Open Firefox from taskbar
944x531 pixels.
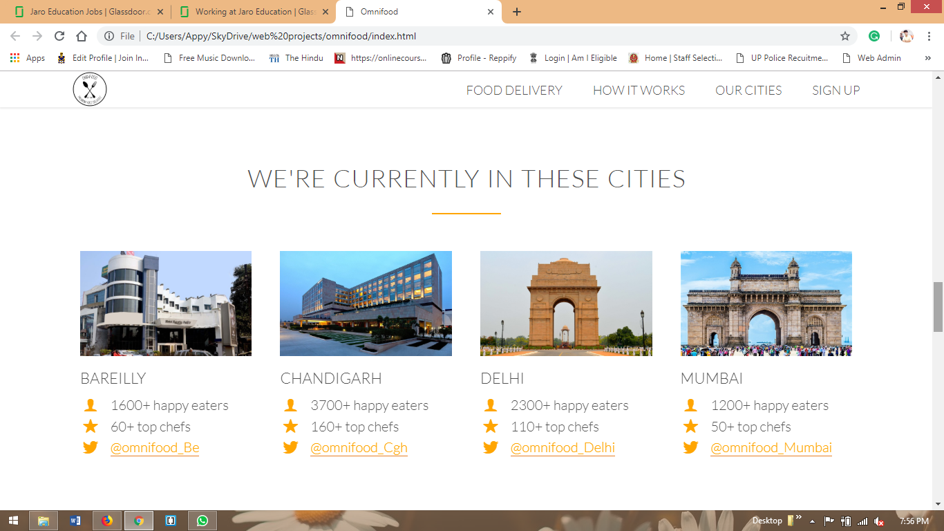point(107,521)
